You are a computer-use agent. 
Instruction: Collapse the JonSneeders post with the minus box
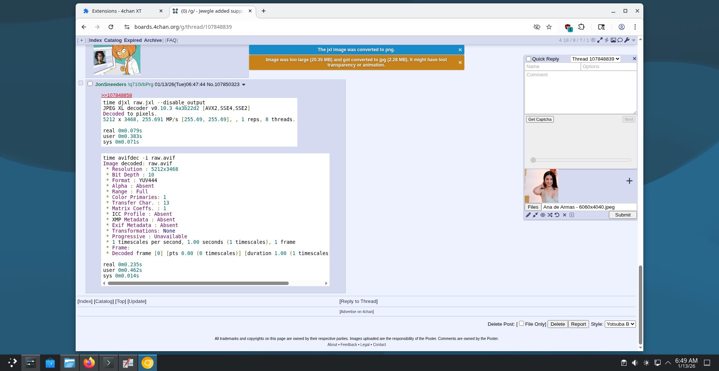click(x=81, y=83)
